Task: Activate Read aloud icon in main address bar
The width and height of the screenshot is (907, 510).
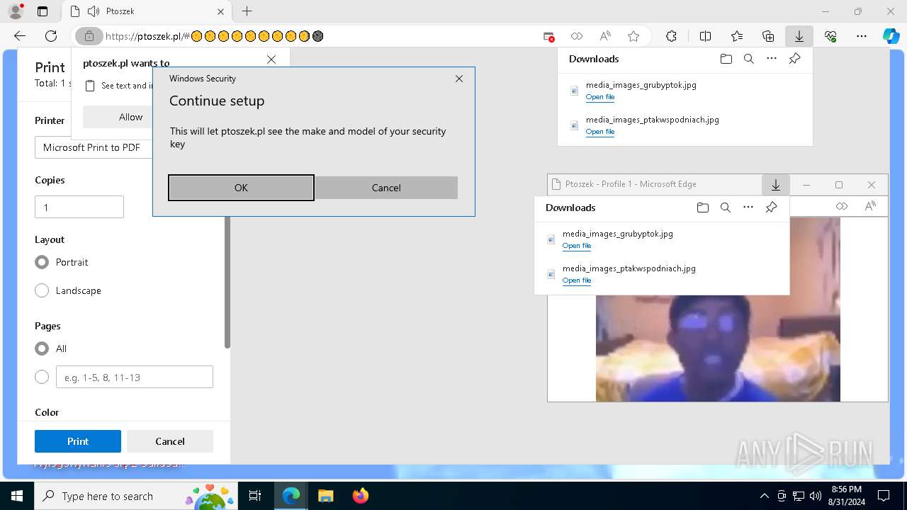Action: 605,36
